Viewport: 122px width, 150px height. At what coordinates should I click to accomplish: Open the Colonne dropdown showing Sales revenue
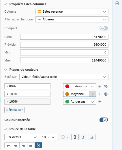(x=72, y=11)
